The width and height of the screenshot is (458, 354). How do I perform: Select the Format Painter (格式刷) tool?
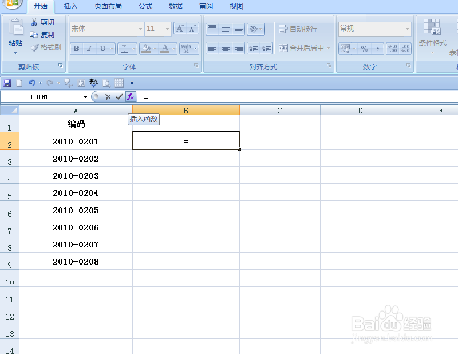46,48
